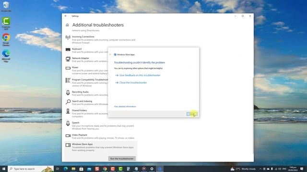Go back using dialog back arrow
Screen dimensions: 307x172
pyautogui.click(x=110, y=54)
